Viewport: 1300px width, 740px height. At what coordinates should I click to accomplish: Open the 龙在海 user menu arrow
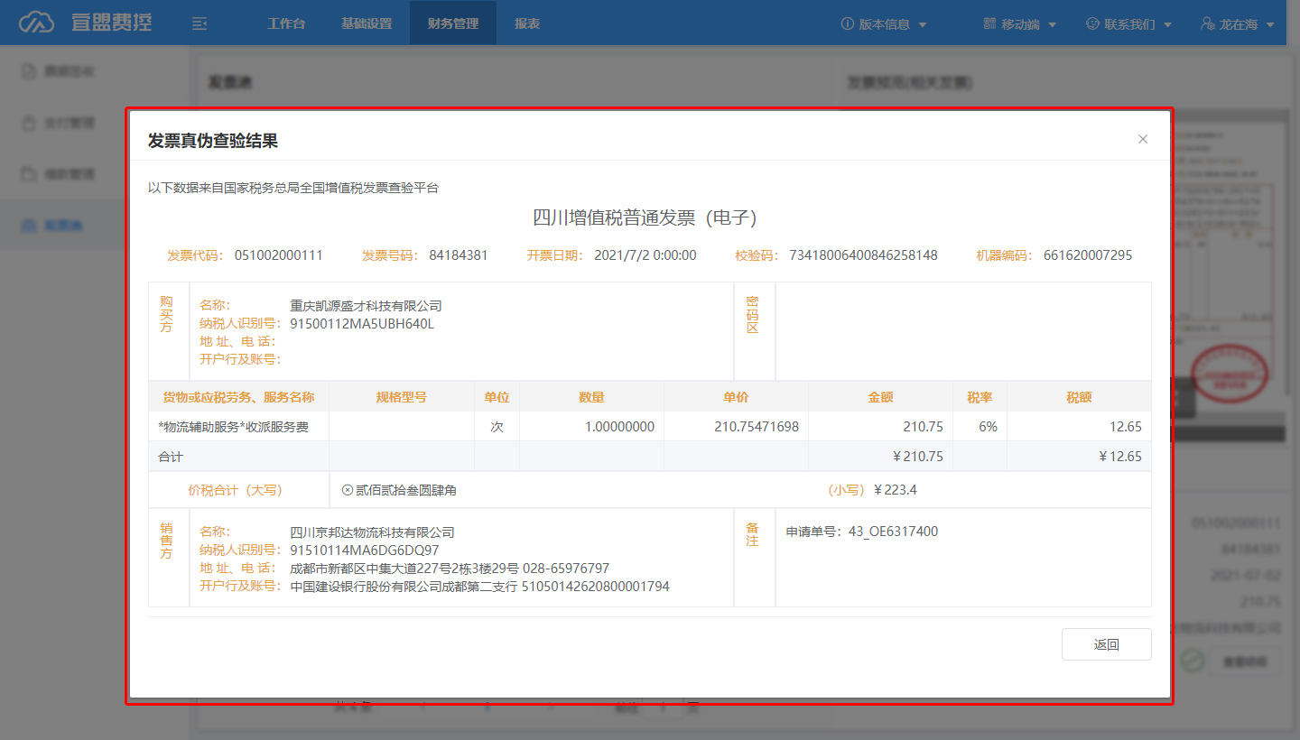click(1270, 24)
